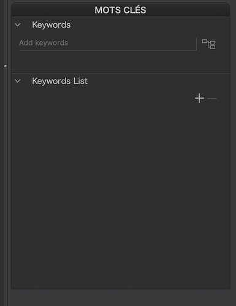The width and height of the screenshot is (236, 306).
Task: Click the empty Keywords List area
Action: 121,194
